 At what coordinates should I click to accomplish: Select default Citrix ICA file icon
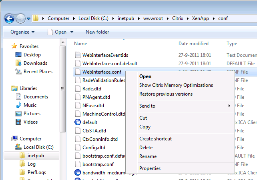[78, 122]
